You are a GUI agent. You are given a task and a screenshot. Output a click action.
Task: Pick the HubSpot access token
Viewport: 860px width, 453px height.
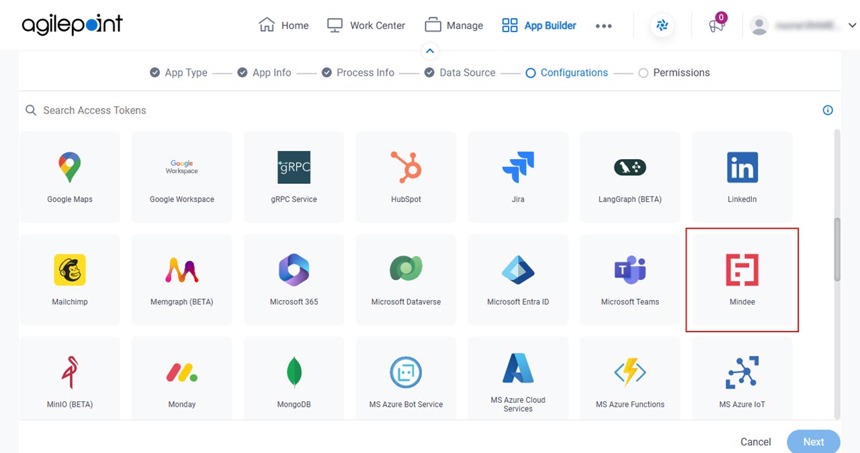coord(406,177)
